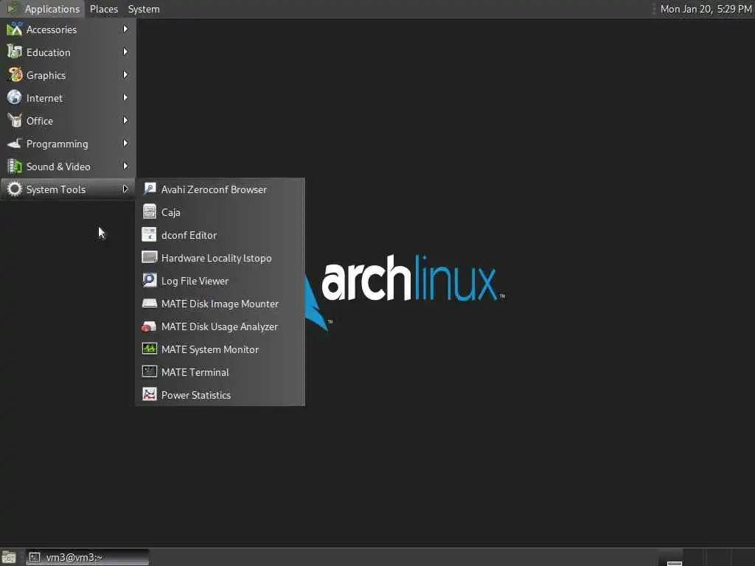Open Power Statistics entry

(220, 395)
